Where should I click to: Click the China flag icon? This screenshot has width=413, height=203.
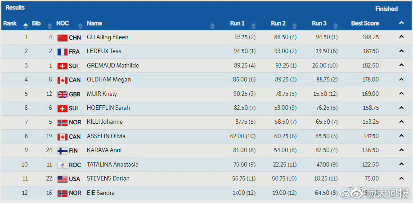pos(62,38)
